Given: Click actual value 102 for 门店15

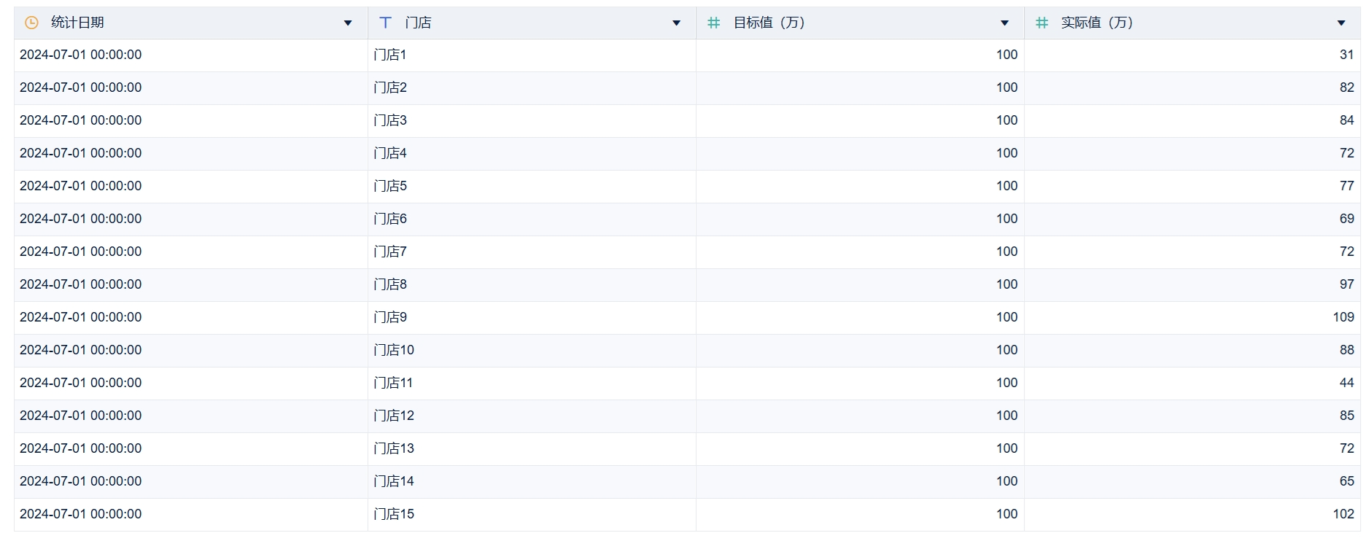Looking at the screenshot, I should click(1343, 514).
